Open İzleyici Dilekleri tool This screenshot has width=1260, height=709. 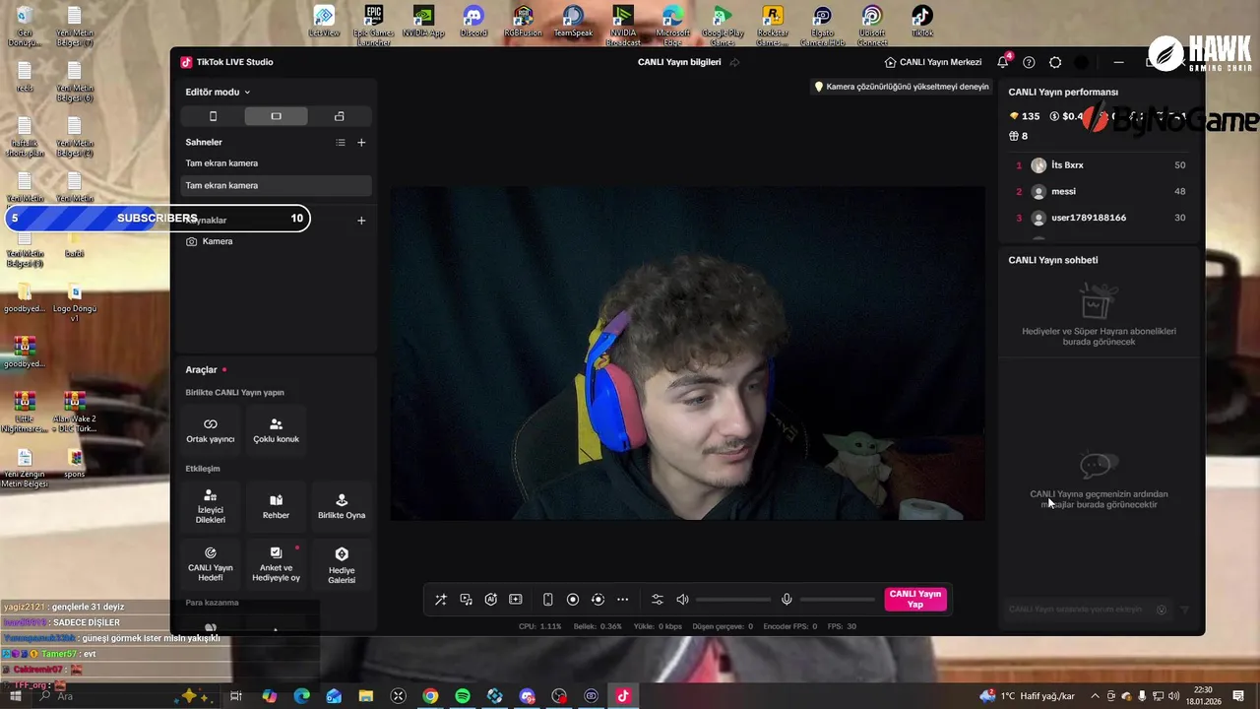tap(211, 506)
